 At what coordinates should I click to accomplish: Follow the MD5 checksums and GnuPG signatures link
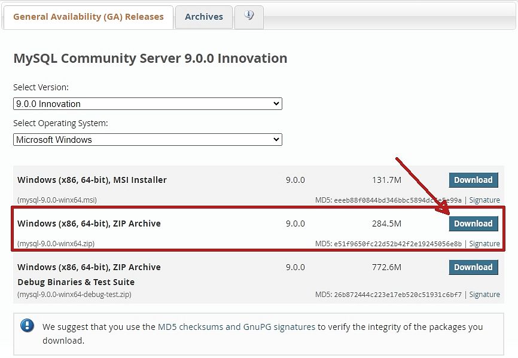point(236,327)
